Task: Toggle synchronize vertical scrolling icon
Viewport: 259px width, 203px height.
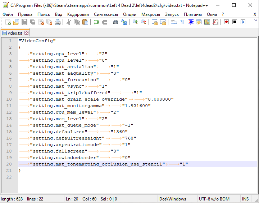Action: 154,22
